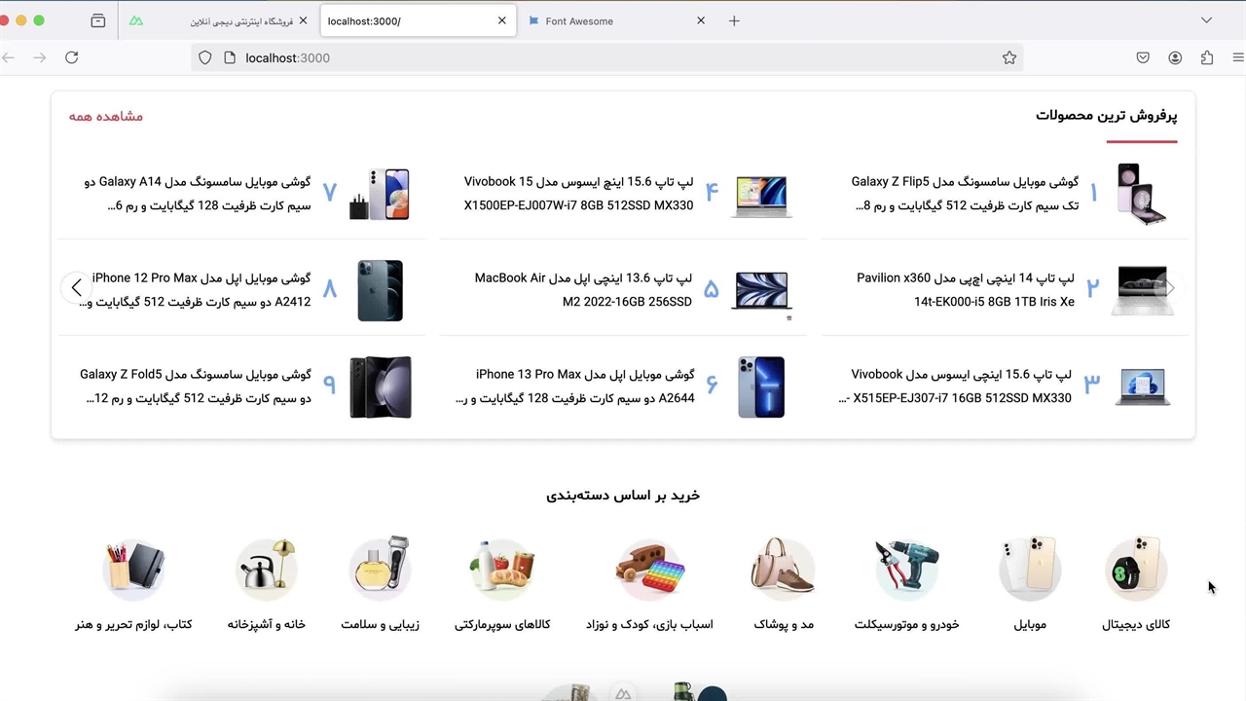Viewport: 1246px width, 701px height.
Task: Open the home and kitchen category icon
Action: 266,569
